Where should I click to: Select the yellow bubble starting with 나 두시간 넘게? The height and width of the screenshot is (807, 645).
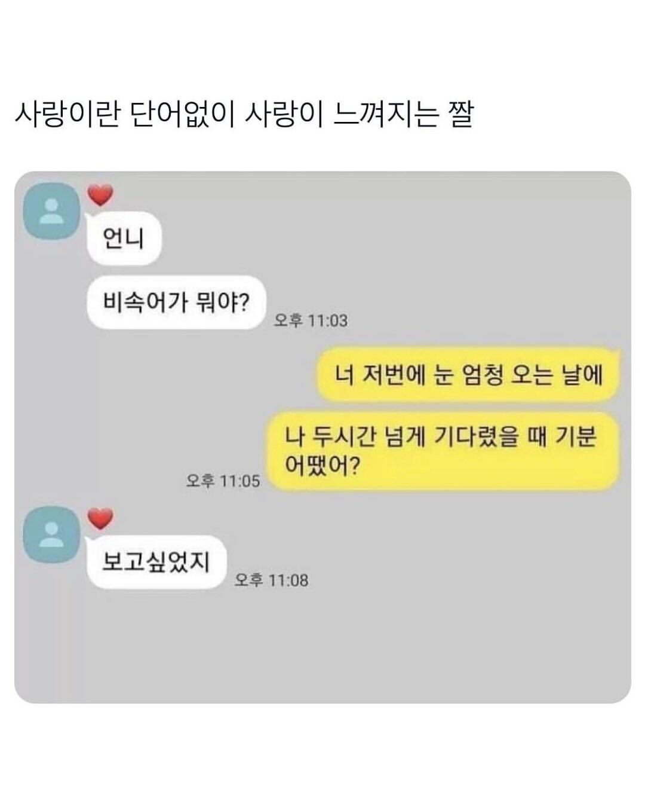(441, 451)
